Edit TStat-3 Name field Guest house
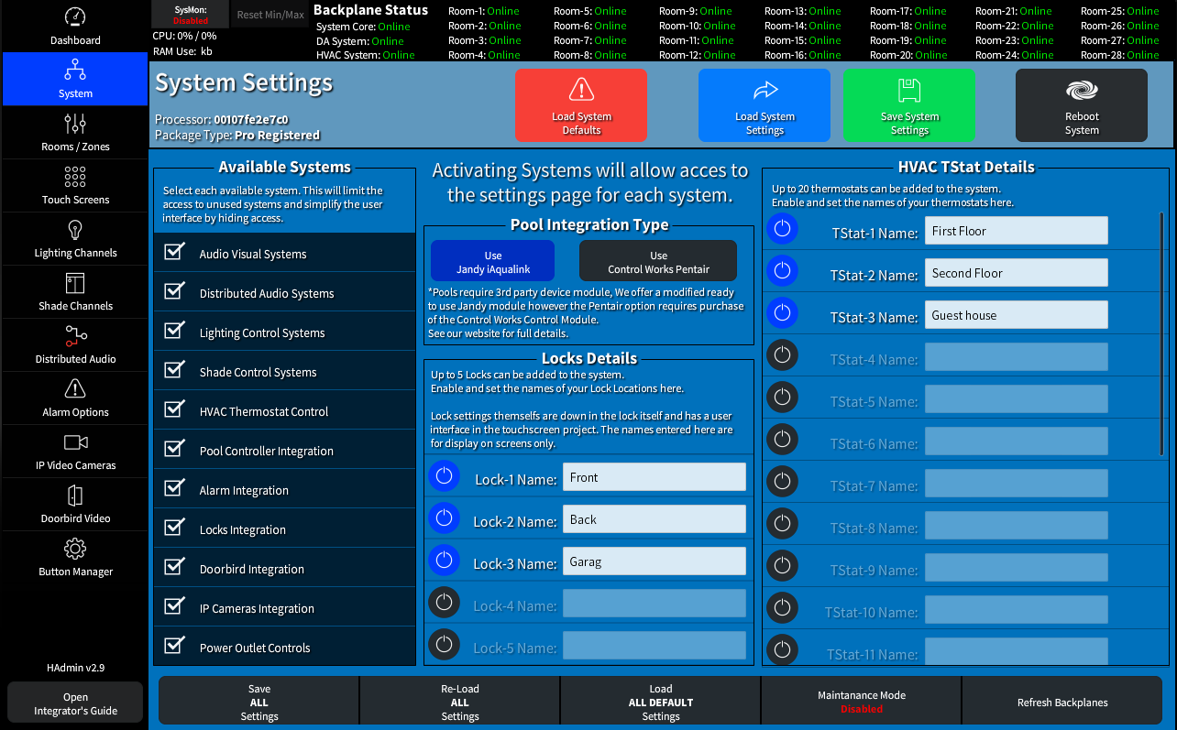The height and width of the screenshot is (730, 1177). pos(1017,315)
